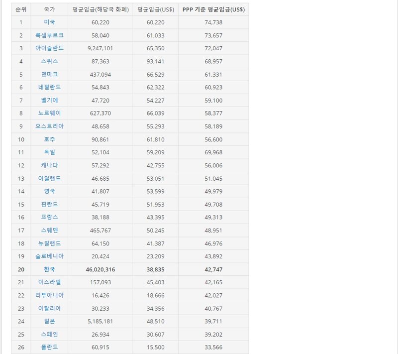398x354 pixels.
Task: Select the value 49,313 for 프랑스
Action: [213, 218]
